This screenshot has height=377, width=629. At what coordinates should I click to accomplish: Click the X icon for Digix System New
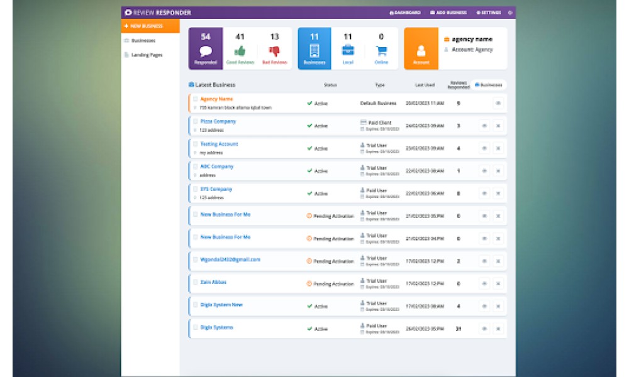pos(498,306)
